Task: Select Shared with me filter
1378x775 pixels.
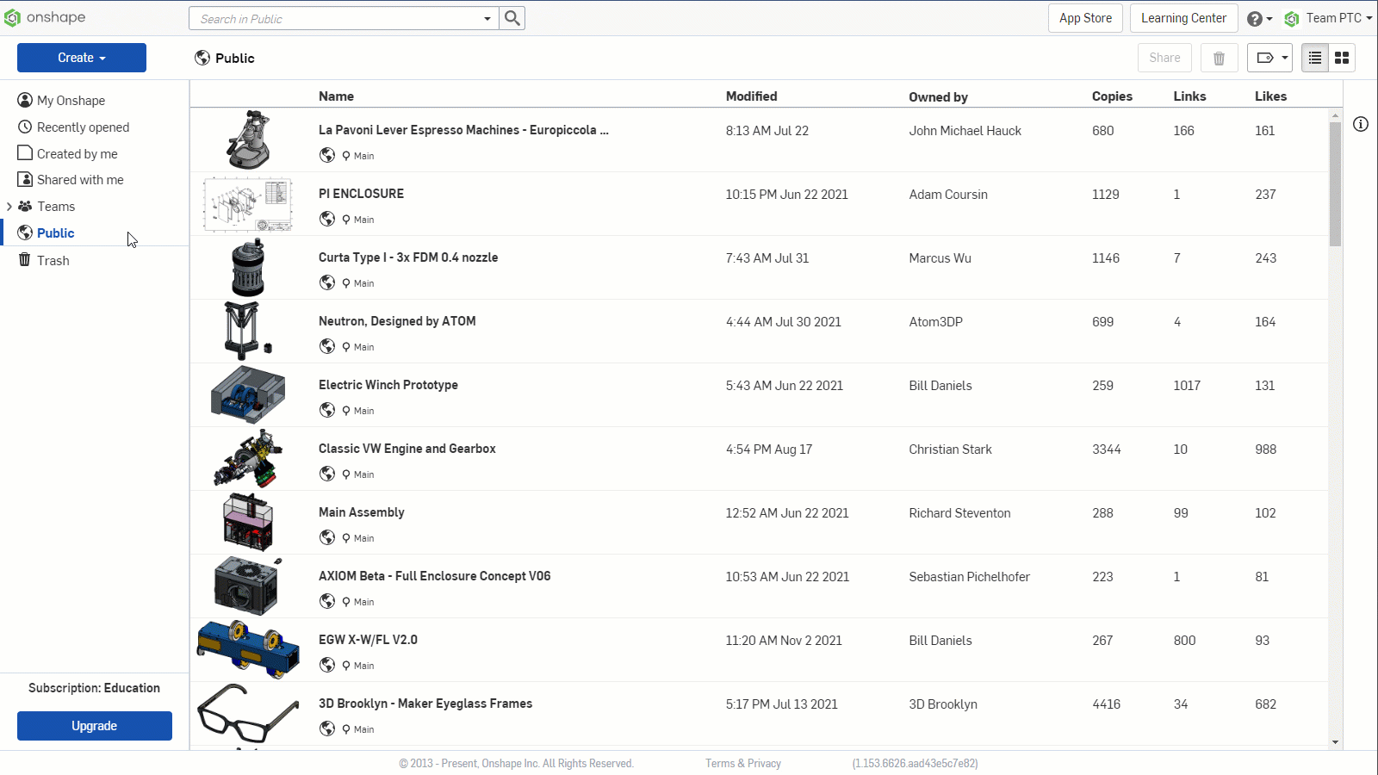Action: click(80, 180)
